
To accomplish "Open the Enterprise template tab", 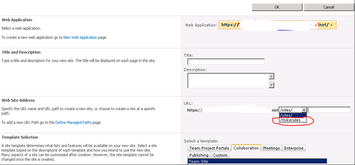I will pyautogui.click(x=294, y=148).
